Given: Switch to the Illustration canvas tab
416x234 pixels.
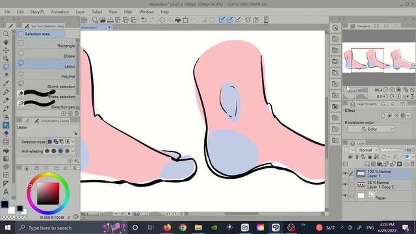Looking at the screenshot, I should 96,27.
